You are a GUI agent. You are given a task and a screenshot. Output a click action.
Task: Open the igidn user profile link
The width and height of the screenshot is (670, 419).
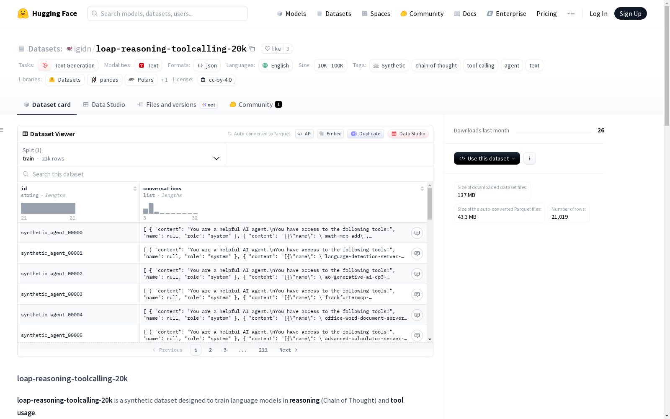pyautogui.click(x=82, y=49)
